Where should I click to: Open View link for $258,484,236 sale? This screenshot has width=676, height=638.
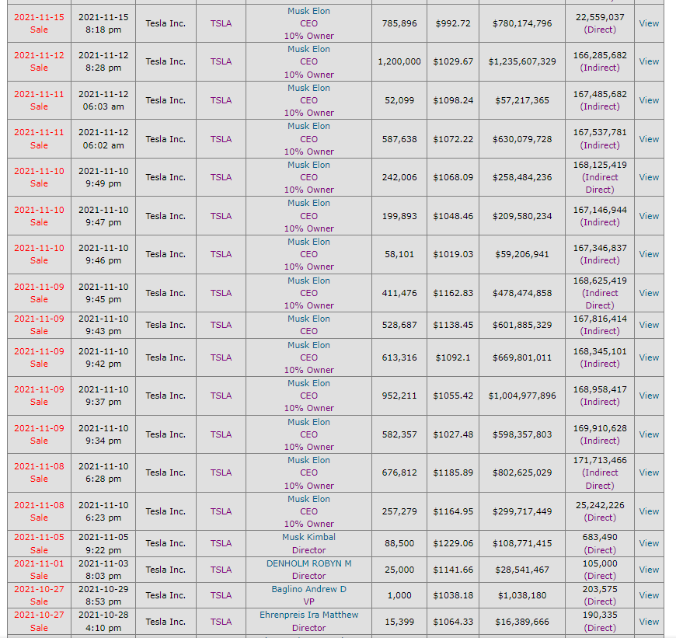649,177
